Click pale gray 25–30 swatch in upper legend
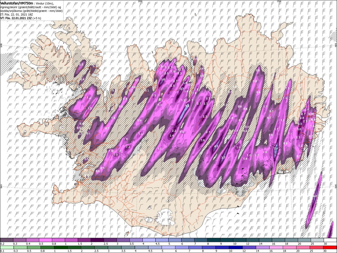The image size is (337, 253). (317, 240)
